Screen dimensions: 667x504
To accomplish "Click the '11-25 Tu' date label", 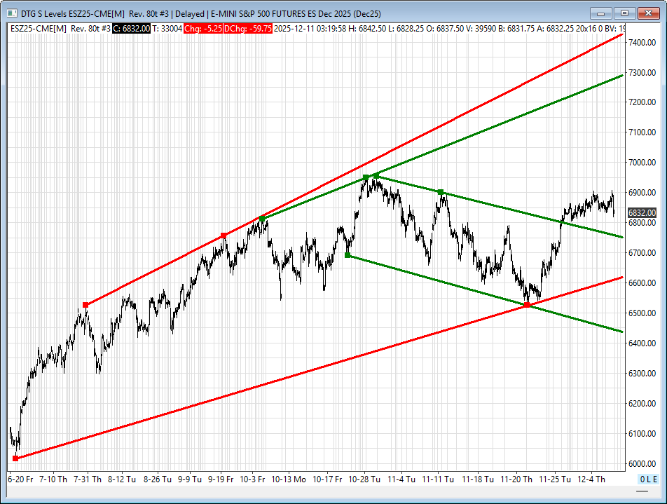I will pyautogui.click(x=555, y=479).
